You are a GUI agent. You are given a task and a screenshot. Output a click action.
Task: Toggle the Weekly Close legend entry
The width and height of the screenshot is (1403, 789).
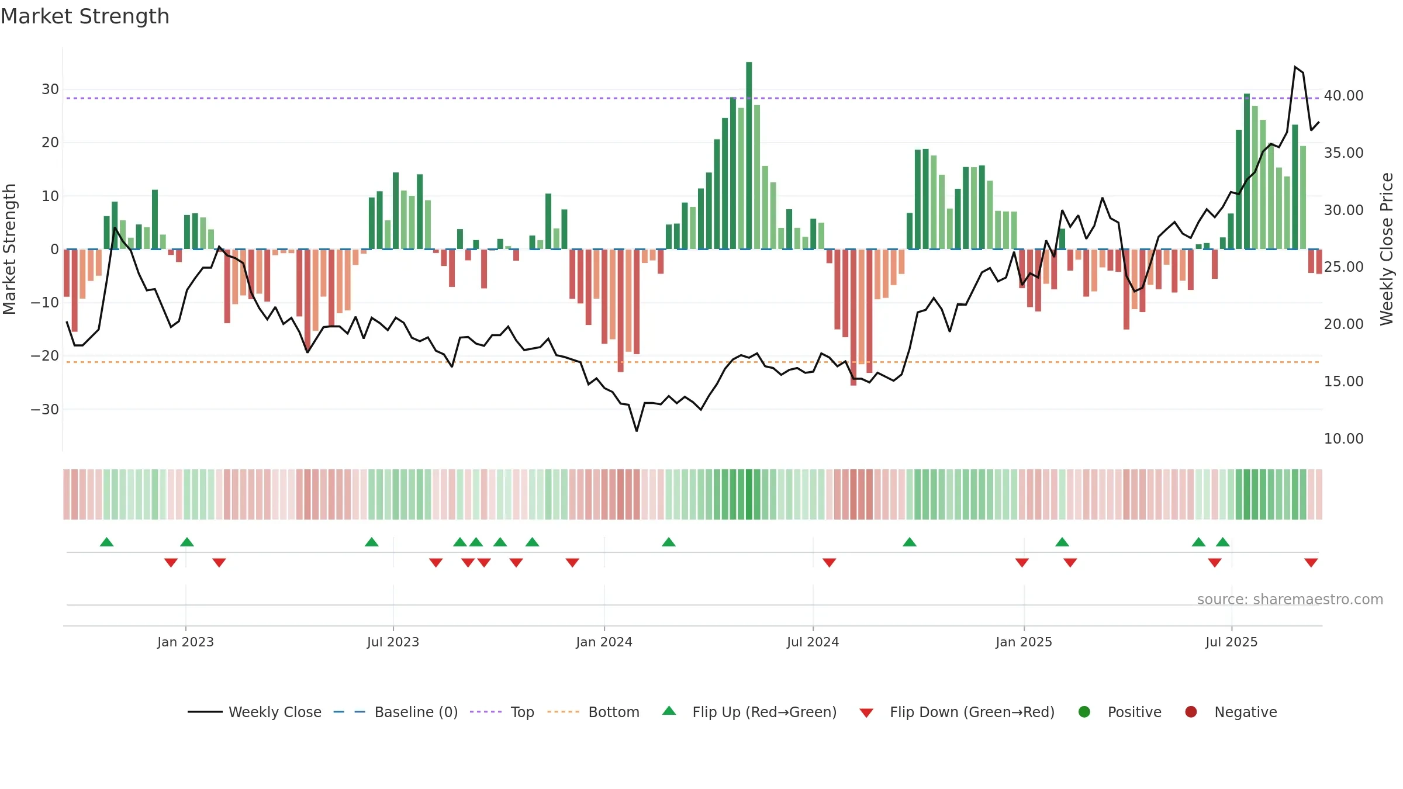[x=254, y=712]
